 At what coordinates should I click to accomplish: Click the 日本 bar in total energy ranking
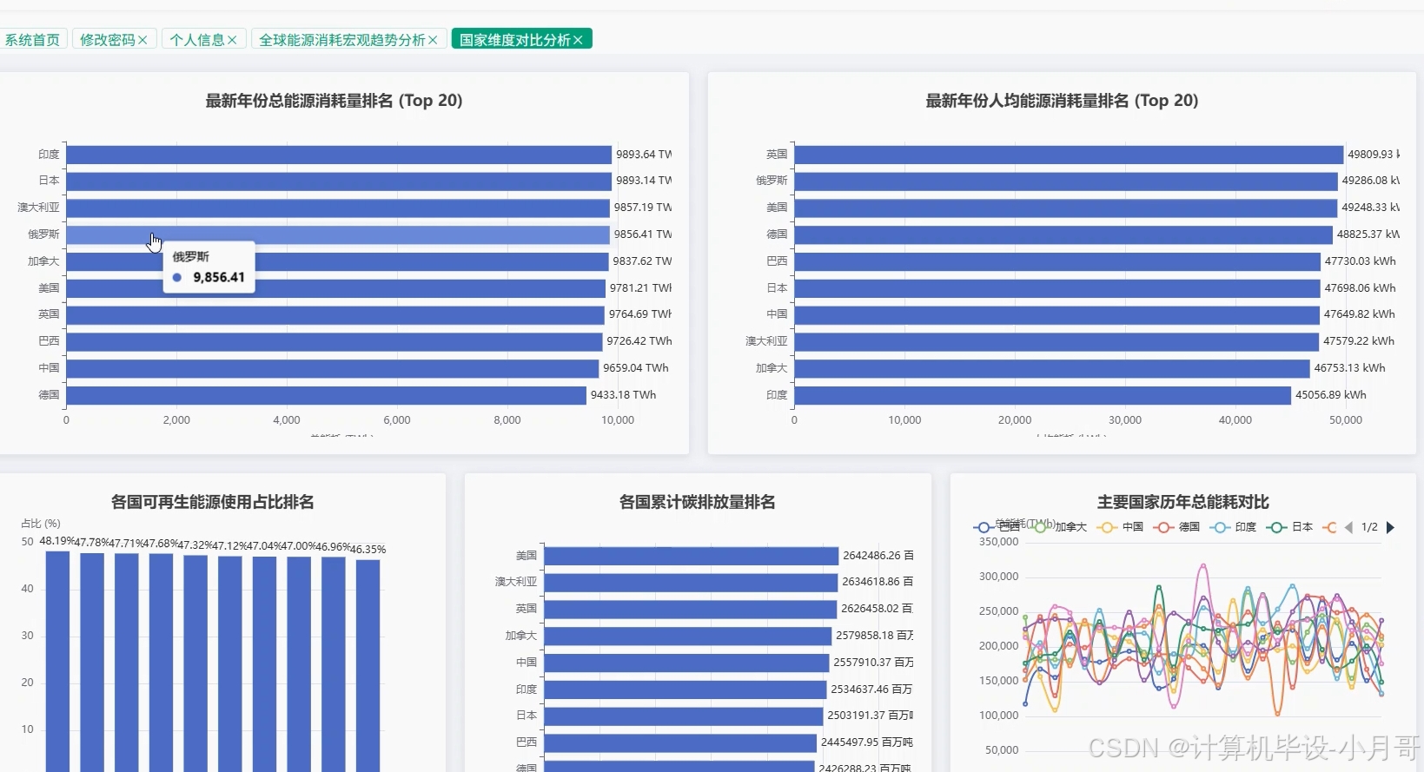point(339,181)
